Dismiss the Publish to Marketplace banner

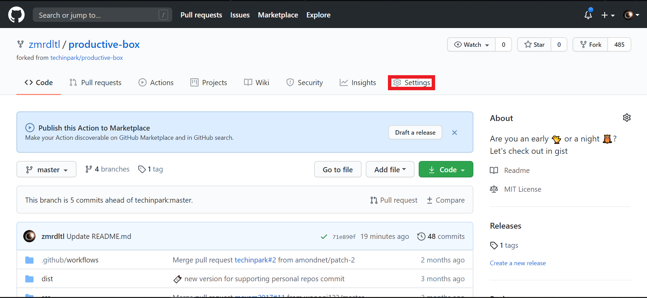(455, 133)
